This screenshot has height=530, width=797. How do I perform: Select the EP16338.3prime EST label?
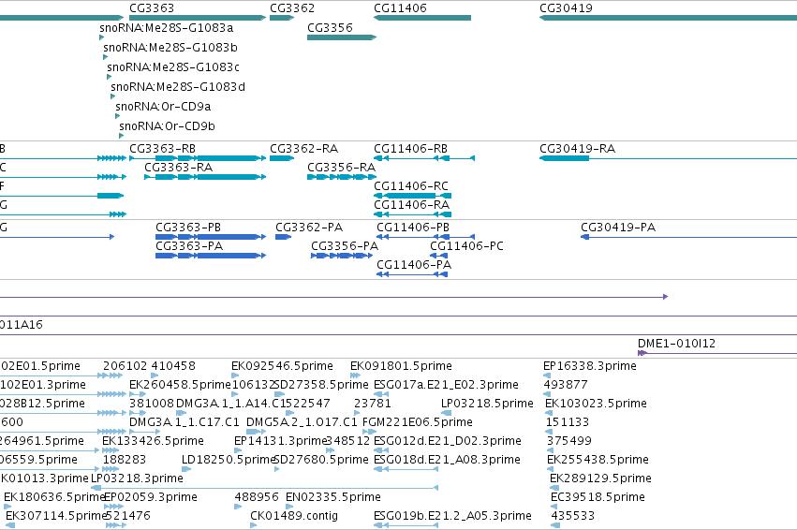click(590, 366)
